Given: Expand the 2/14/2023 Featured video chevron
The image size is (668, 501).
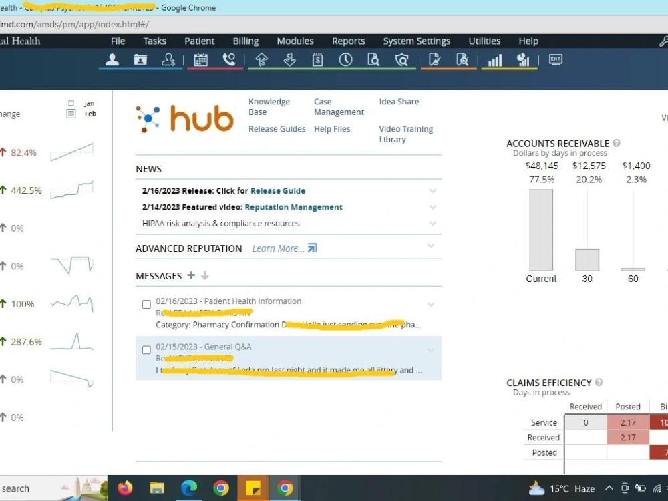Looking at the screenshot, I should click(432, 208).
